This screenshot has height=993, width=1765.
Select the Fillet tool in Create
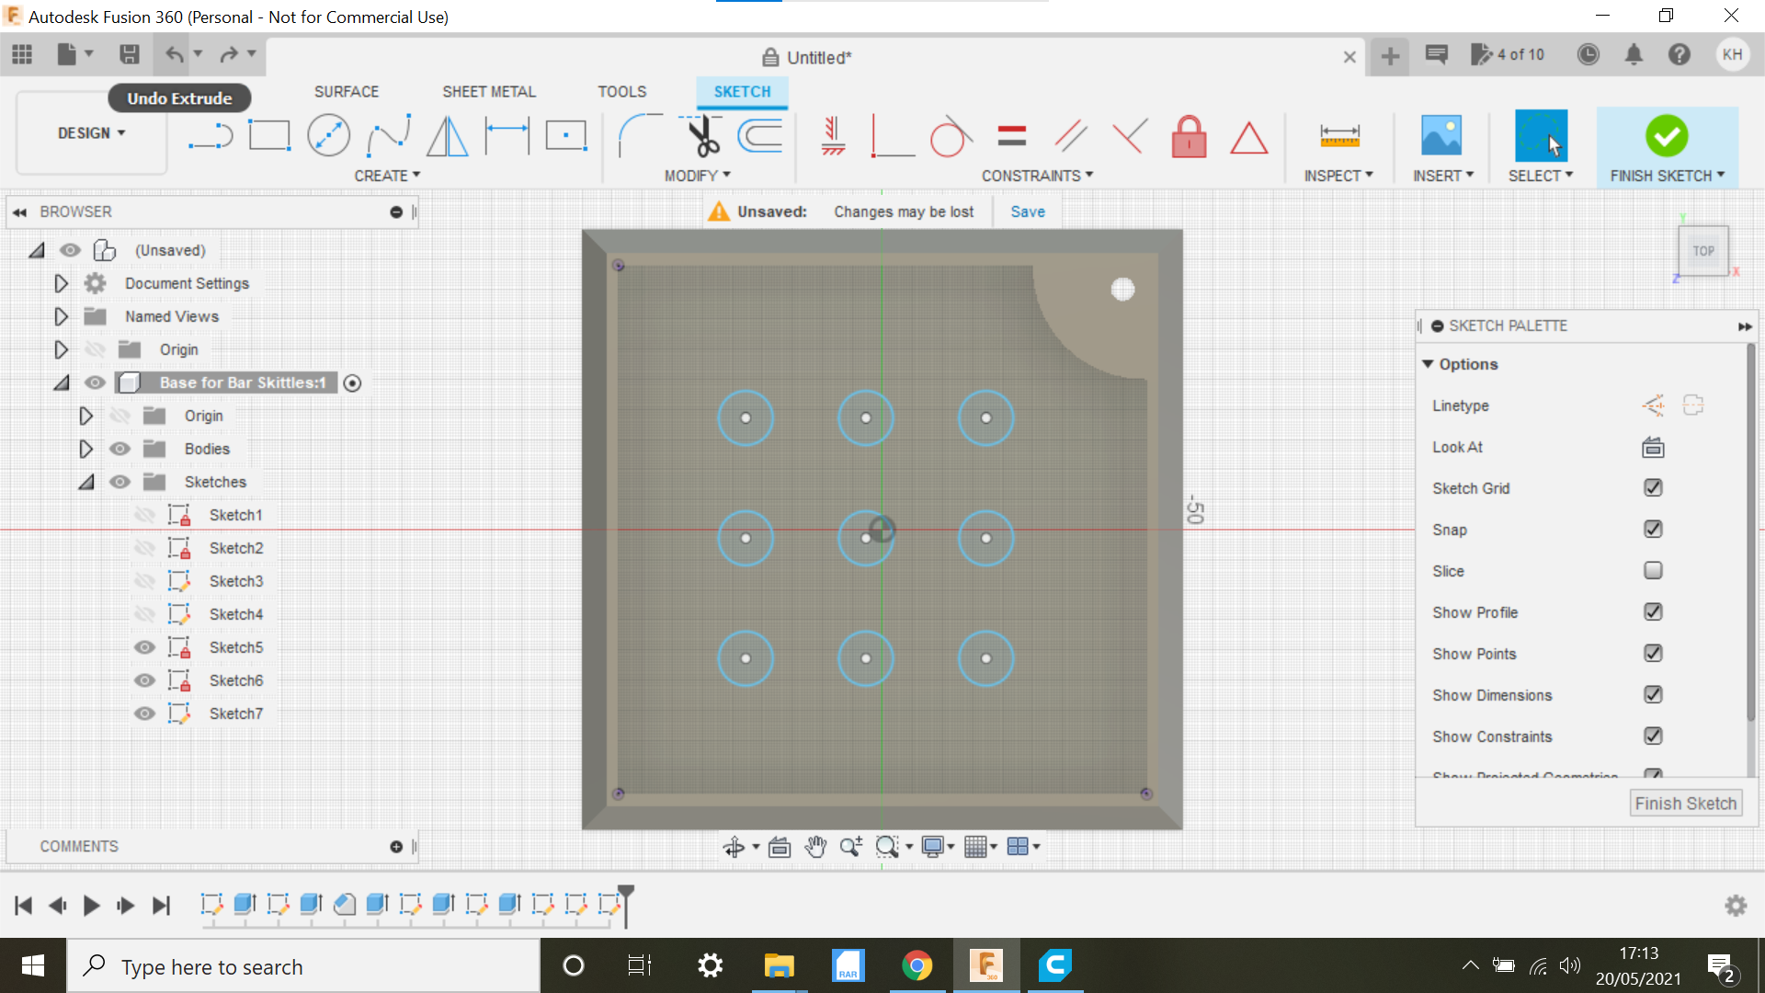pyautogui.click(x=632, y=134)
